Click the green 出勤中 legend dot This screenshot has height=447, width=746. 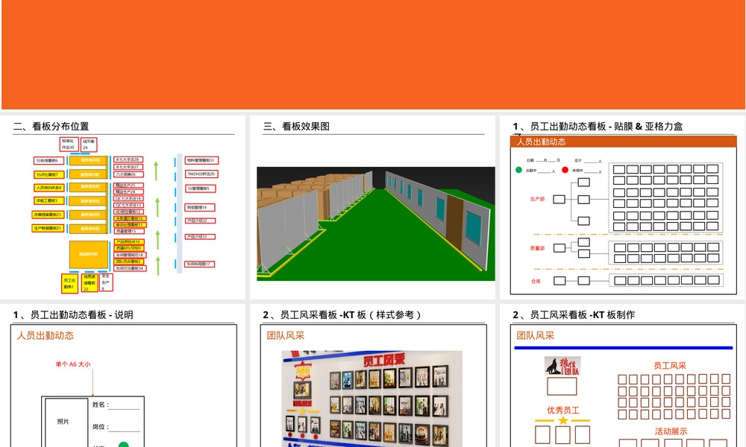(x=518, y=170)
